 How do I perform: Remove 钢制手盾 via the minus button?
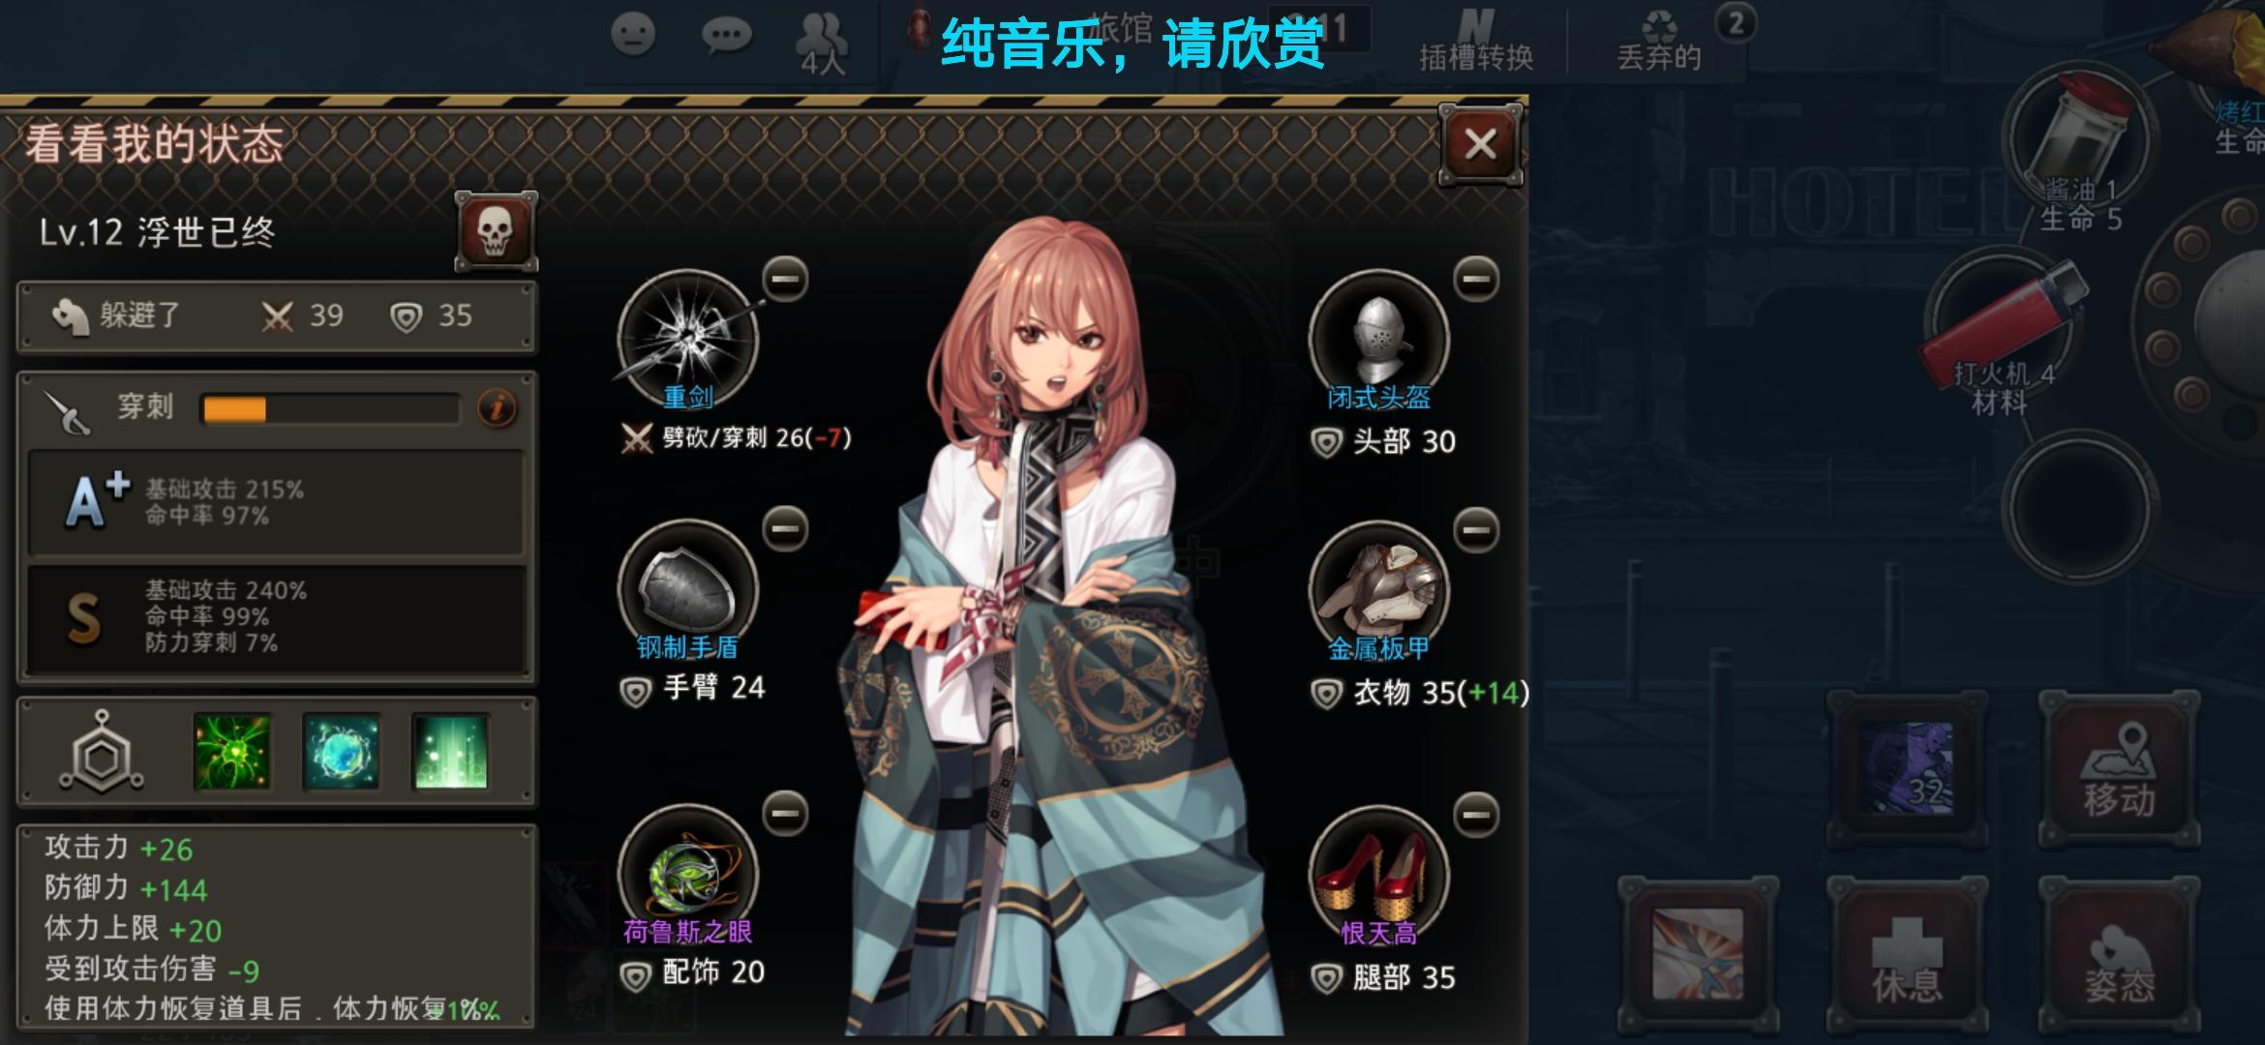[785, 529]
